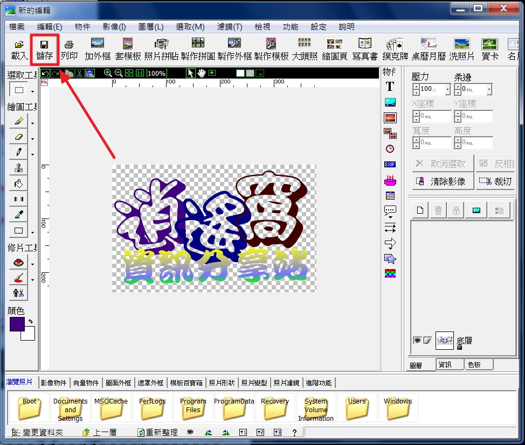Click the zoom out magnifier icon
This screenshot has width=525, height=445.
[x=119, y=73]
